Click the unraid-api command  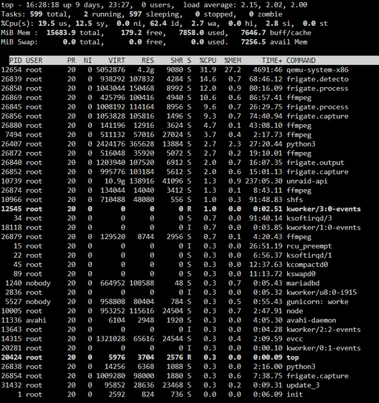pyautogui.click(x=307, y=181)
